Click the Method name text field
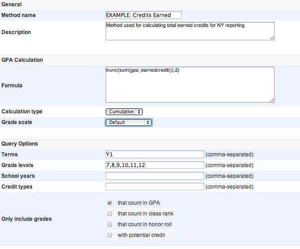300x249 pixels. tap(143, 15)
